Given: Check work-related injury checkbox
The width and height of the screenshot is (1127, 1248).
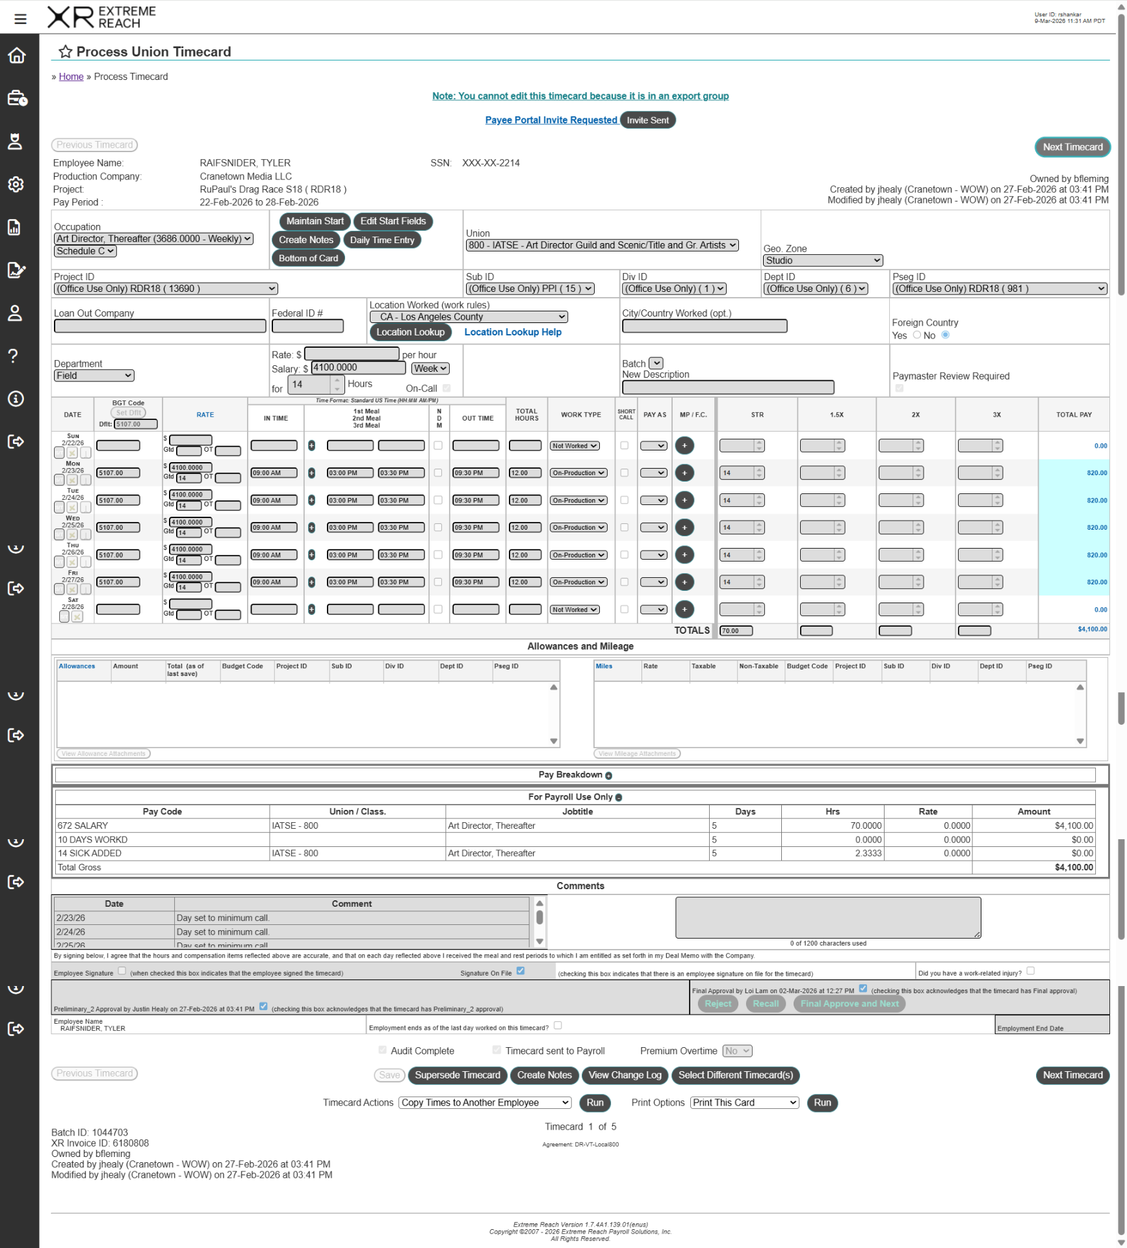Looking at the screenshot, I should [x=1030, y=971].
